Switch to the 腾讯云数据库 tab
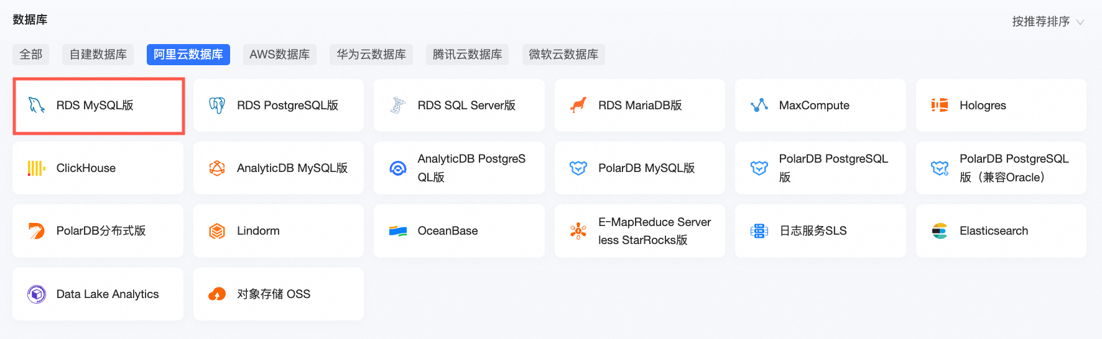Screen dimensions: 1102x339 coord(467,55)
